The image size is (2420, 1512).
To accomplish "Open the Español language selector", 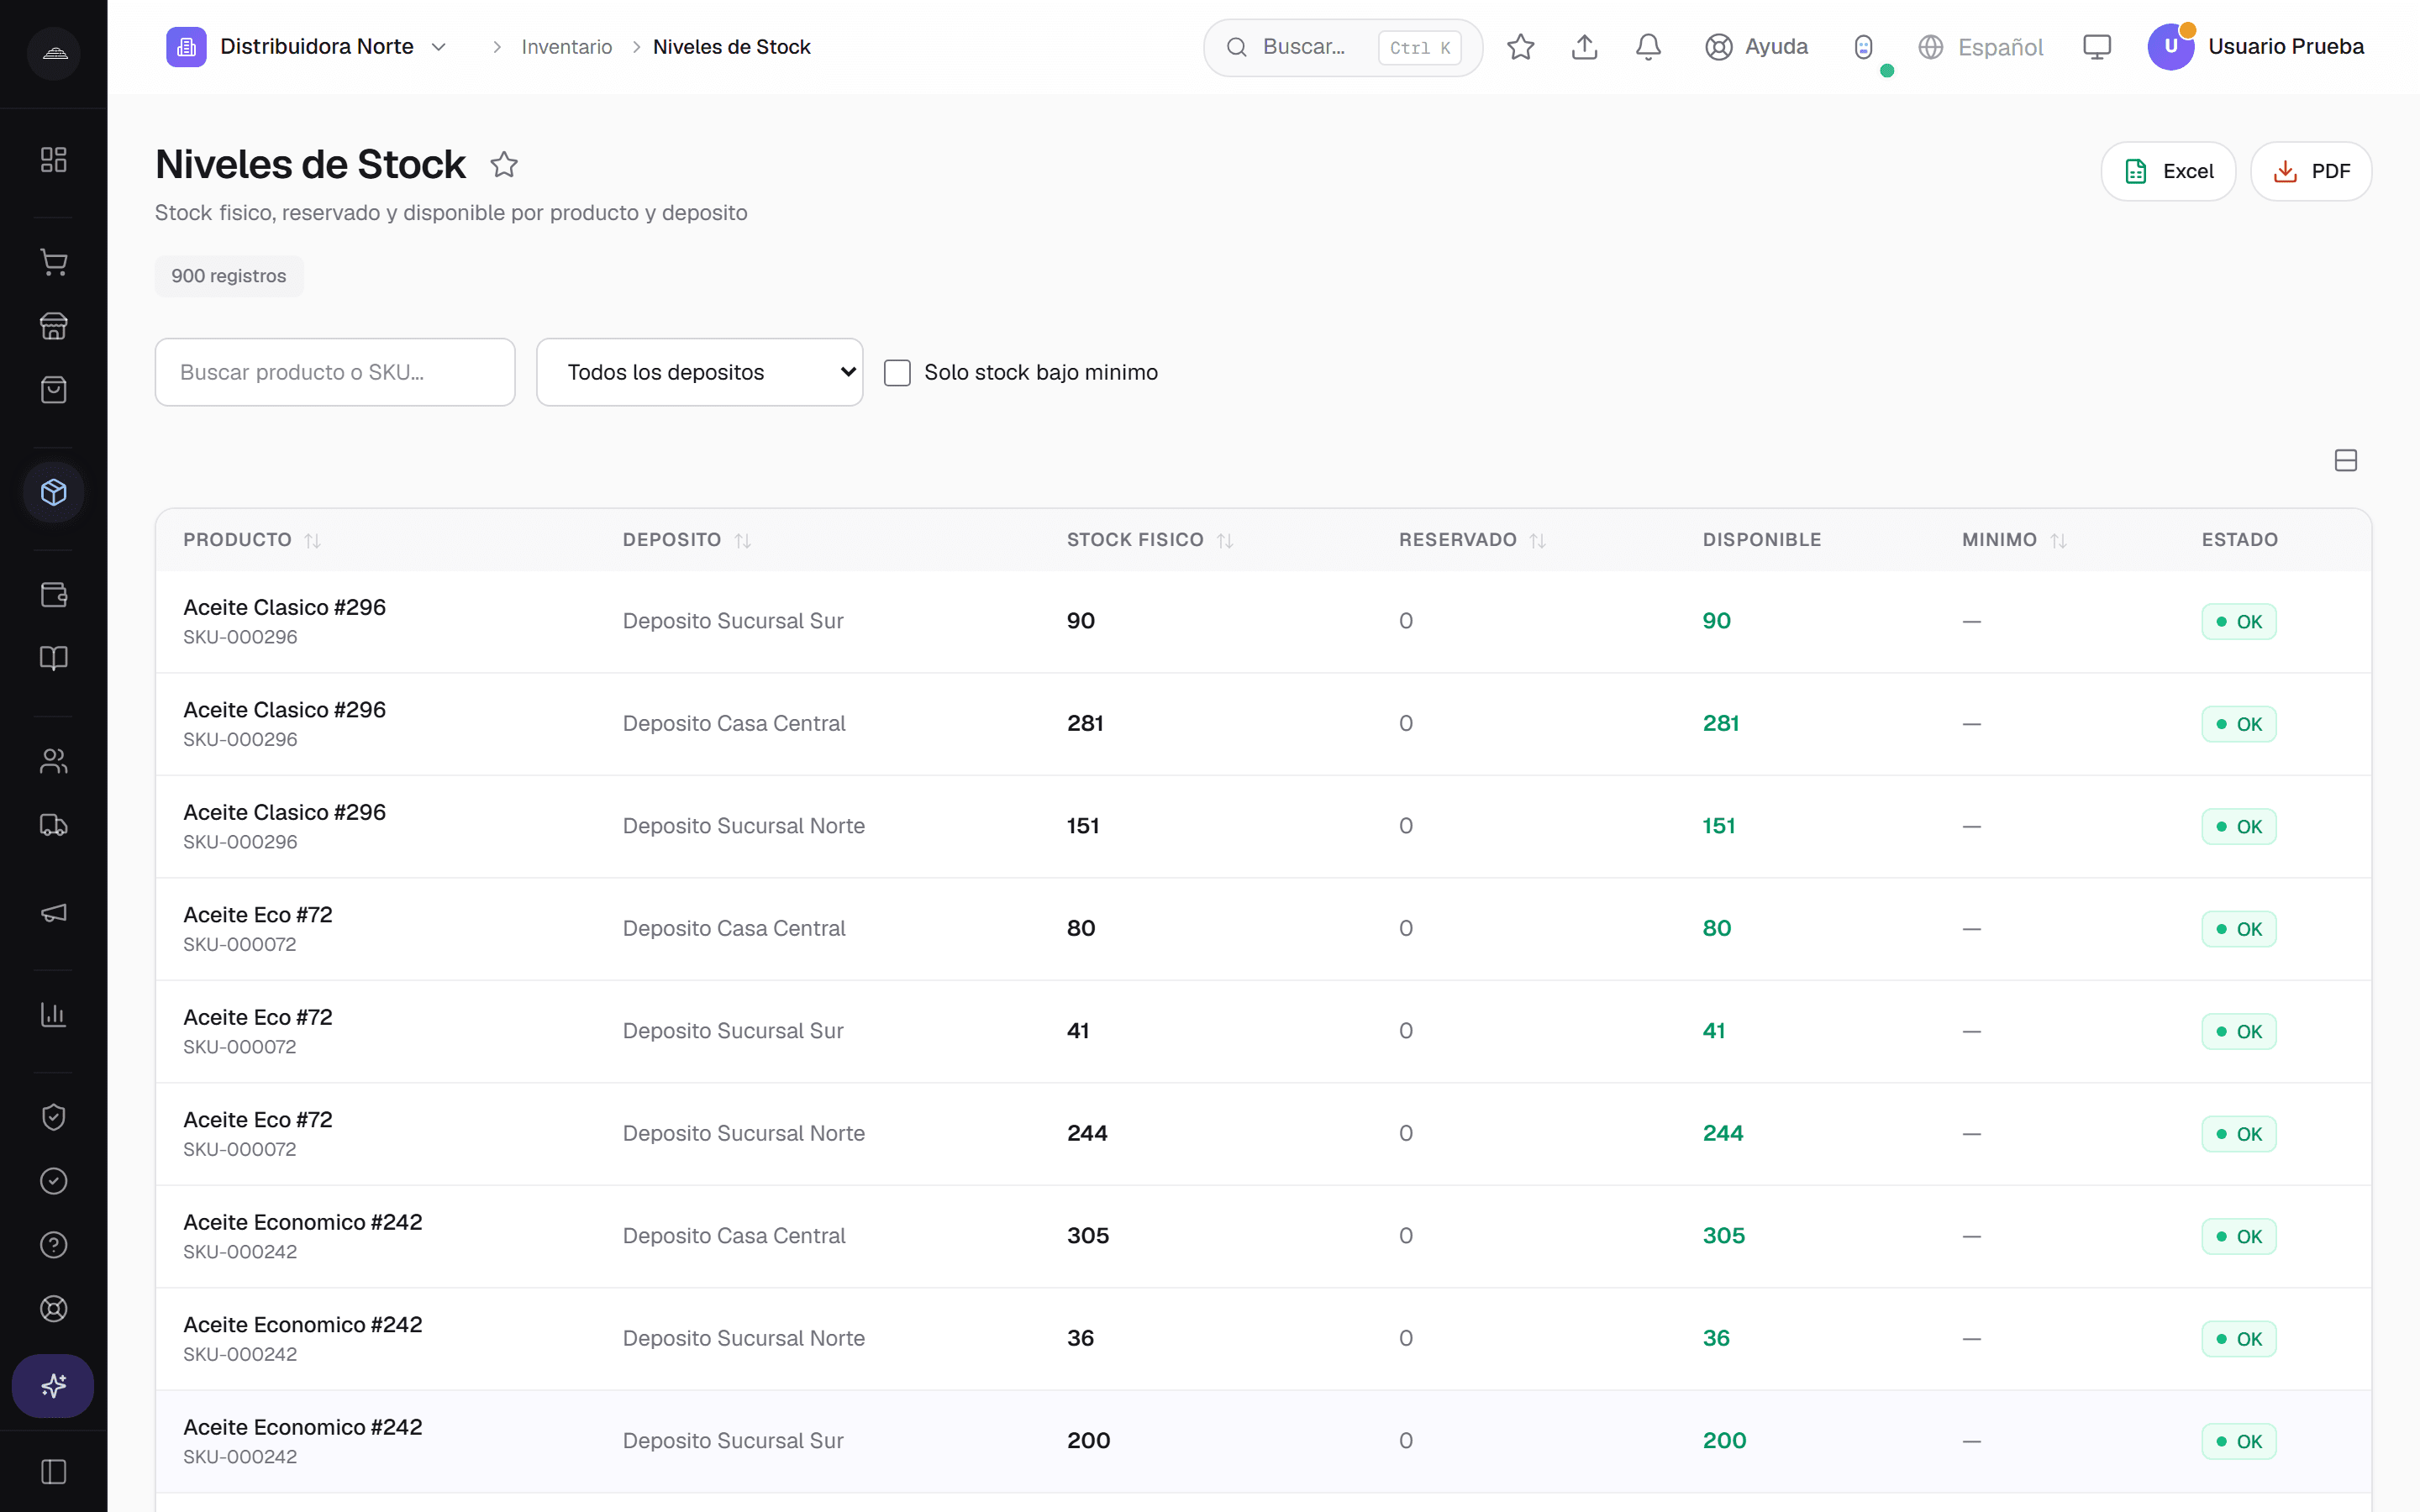I will (1980, 47).
